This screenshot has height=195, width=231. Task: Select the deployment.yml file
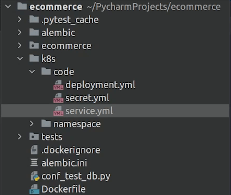pyautogui.click(x=100, y=85)
